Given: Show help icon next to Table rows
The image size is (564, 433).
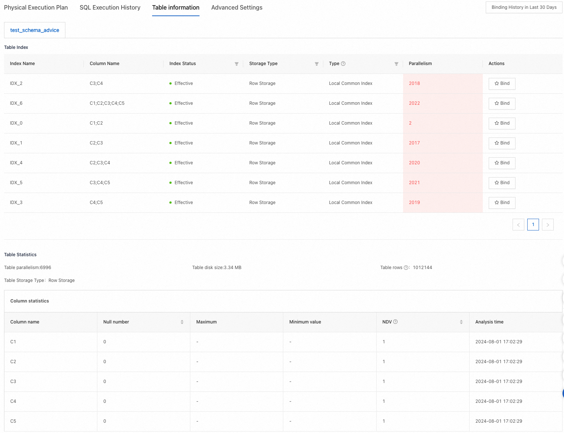Looking at the screenshot, I should click(x=406, y=268).
